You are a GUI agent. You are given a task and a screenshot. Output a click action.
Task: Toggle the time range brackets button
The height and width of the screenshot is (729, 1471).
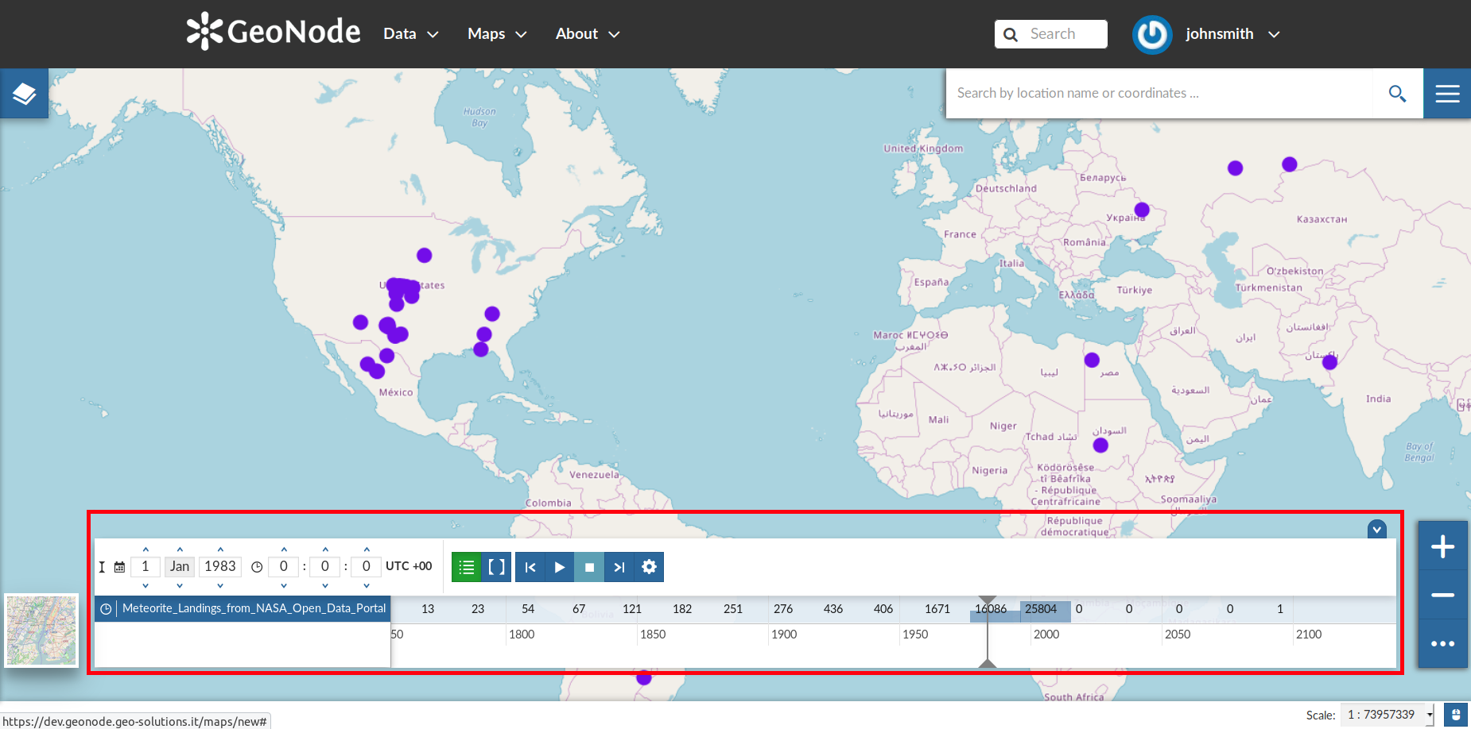click(497, 567)
